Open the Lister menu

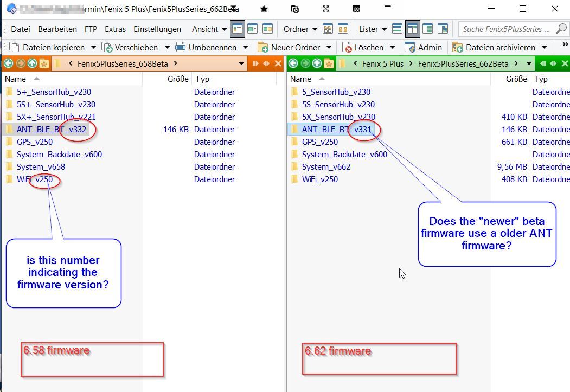pos(373,29)
